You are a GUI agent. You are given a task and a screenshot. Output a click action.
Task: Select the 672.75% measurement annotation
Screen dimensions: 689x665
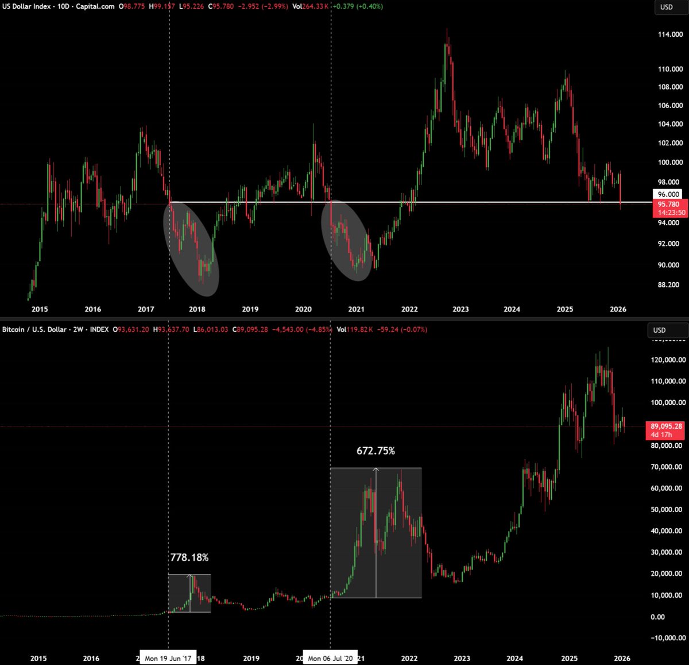tap(376, 451)
